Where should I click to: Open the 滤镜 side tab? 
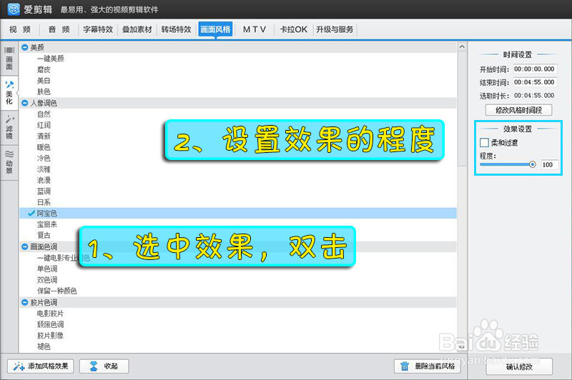point(9,128)
